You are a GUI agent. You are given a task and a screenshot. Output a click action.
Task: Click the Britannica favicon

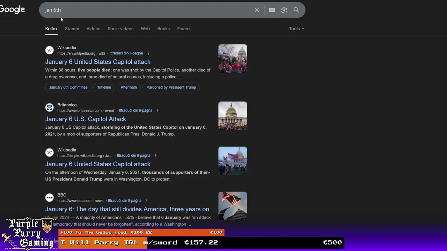(x=50, y=107)
